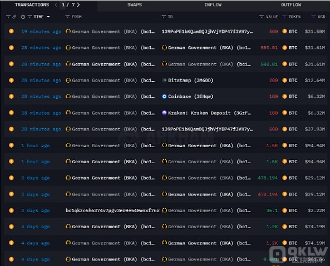Image resolution: width=330 pixels, height=266 pixels.
Task: Click the 28 minutes ago time in Coinbase row
Action: coord(41,97)
